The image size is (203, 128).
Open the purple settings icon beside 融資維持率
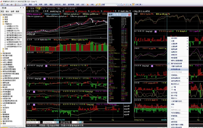(x=46, y=66)
